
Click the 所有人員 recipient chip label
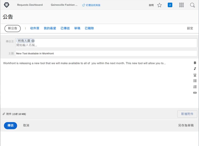pos(24,41)
